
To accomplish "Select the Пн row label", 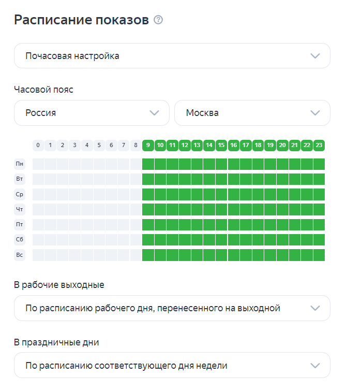I will 20,164.
